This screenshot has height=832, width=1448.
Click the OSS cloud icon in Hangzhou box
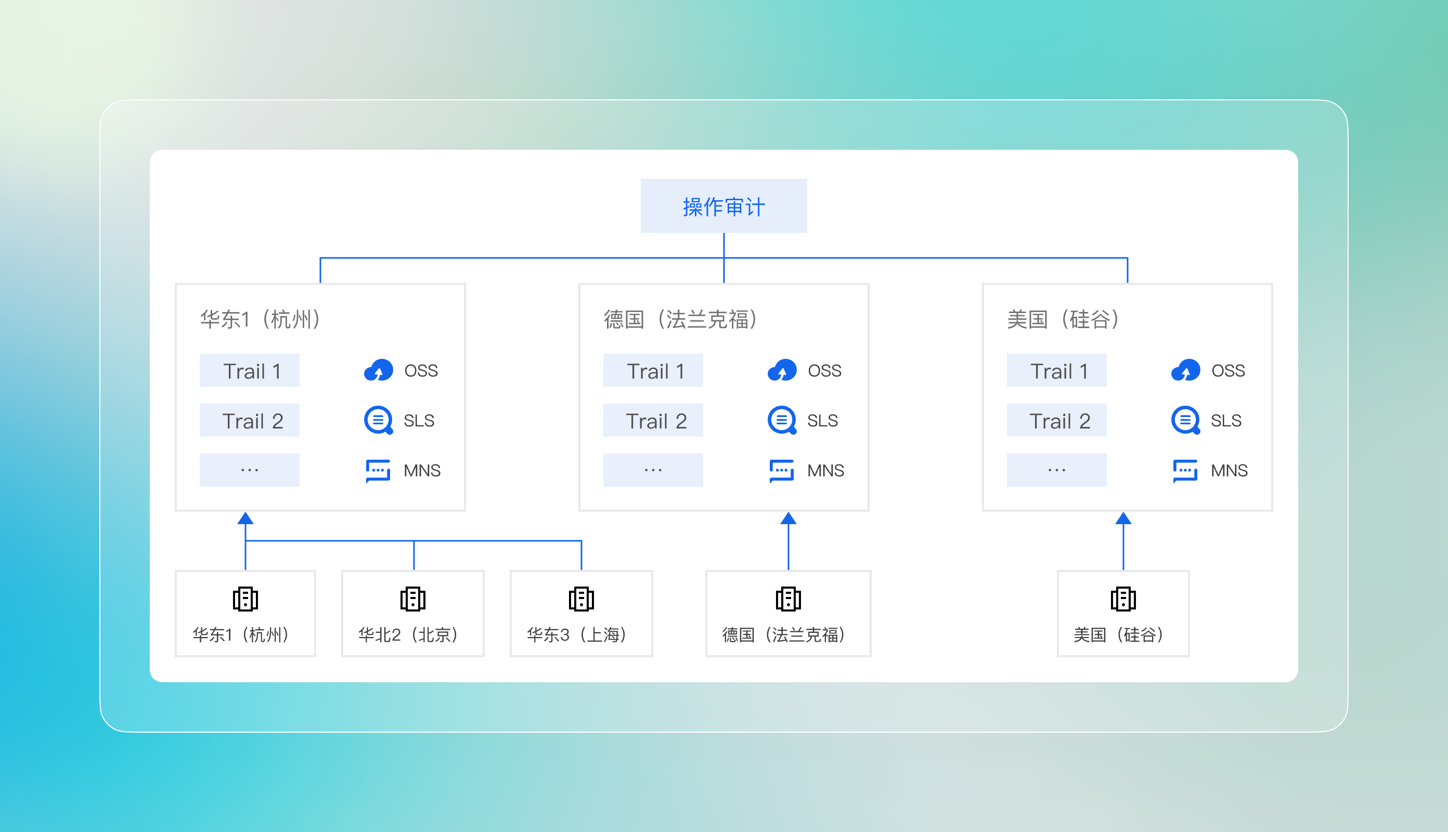(378, 370)
